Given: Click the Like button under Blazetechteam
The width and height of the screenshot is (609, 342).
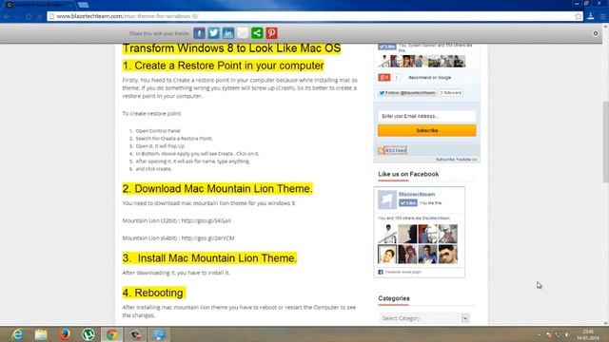Looking at the screenshot, I should pyautogui.click(x=408, y=202).
